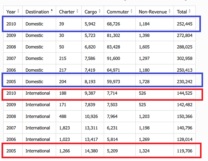Select the 119,706 total cell

pos(185,151)
